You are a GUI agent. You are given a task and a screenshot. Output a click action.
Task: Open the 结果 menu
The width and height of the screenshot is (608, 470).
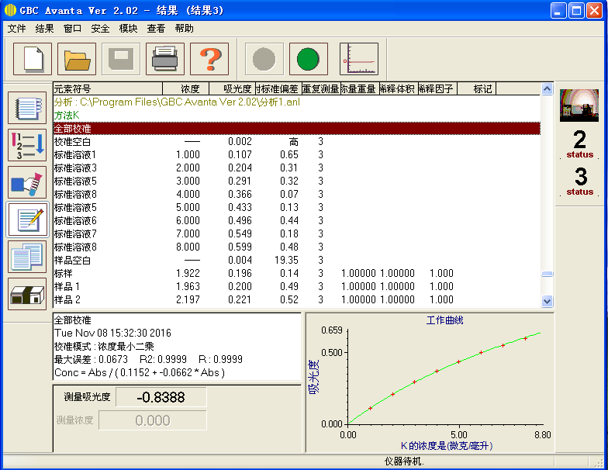[45, 28]
